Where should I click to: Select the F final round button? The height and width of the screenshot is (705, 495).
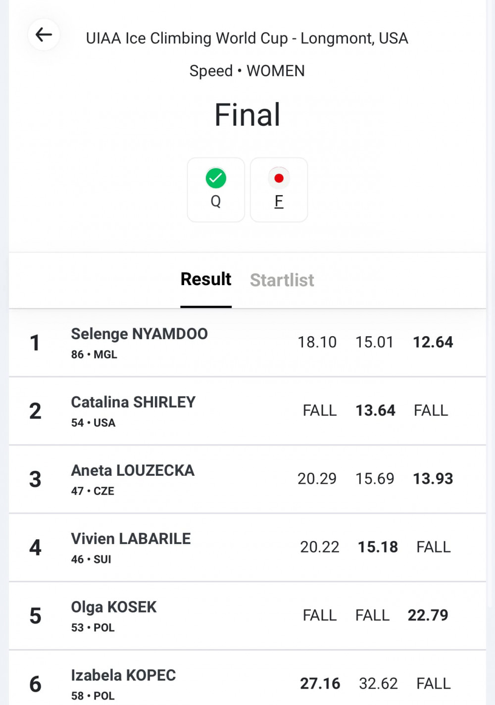(279, 190)
